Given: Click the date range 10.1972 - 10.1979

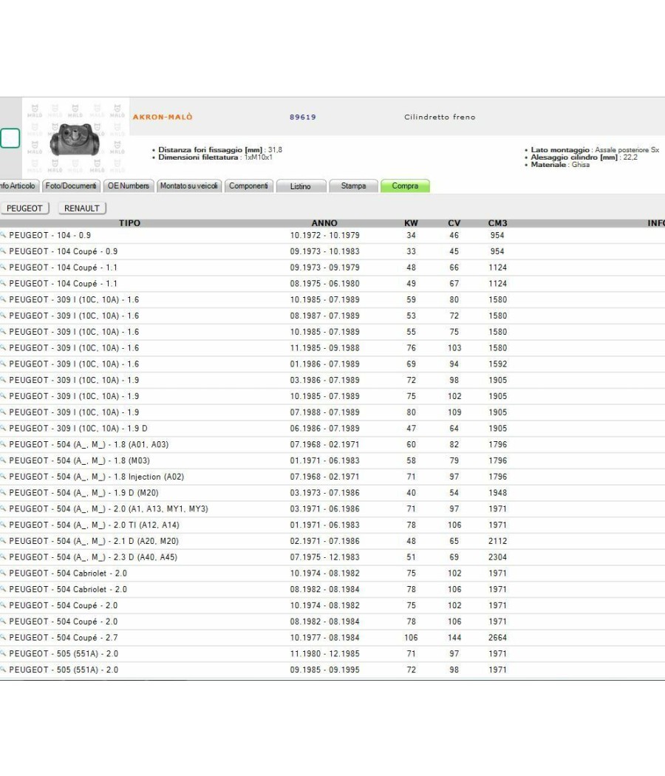Looking at the screenshot, I should coord(324,236).
